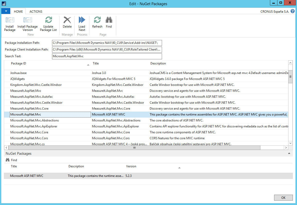Select Microsoft ASP.NET MVC row in bottom panel
Image resolution: width=297 pixels, height=205 pixels.
pyautogui.click(x=148, y=176)
